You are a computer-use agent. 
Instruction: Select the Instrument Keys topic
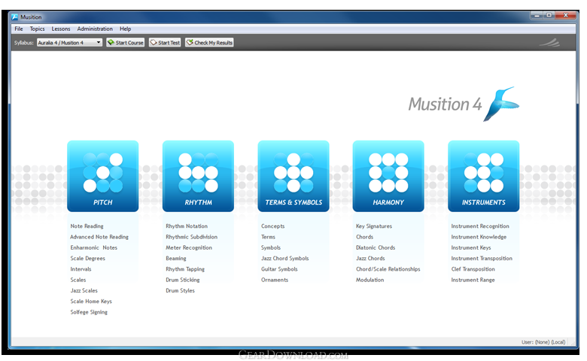pos(471,247)
